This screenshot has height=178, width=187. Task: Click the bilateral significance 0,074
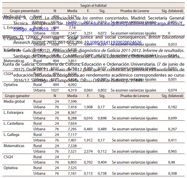[x=172, y=90]
